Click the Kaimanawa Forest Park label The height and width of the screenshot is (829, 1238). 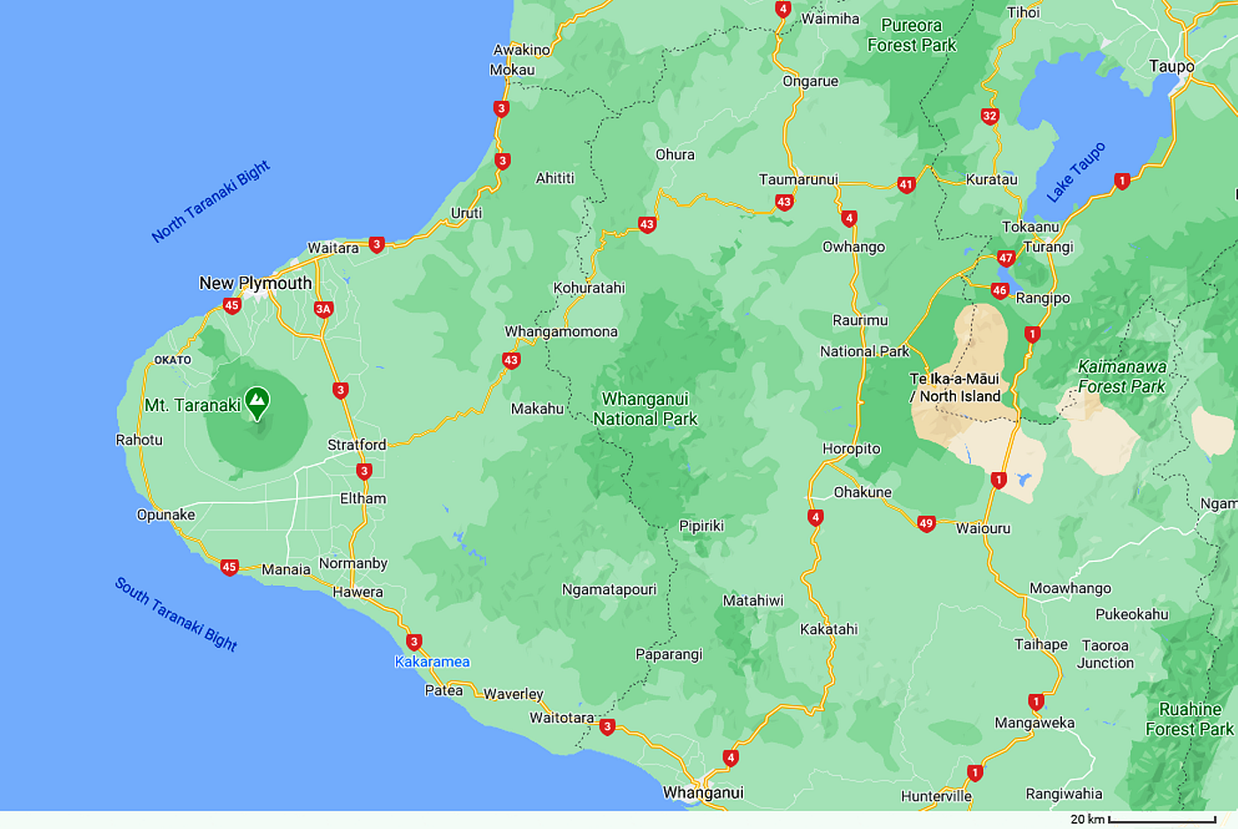click(x=1122, y=376)
